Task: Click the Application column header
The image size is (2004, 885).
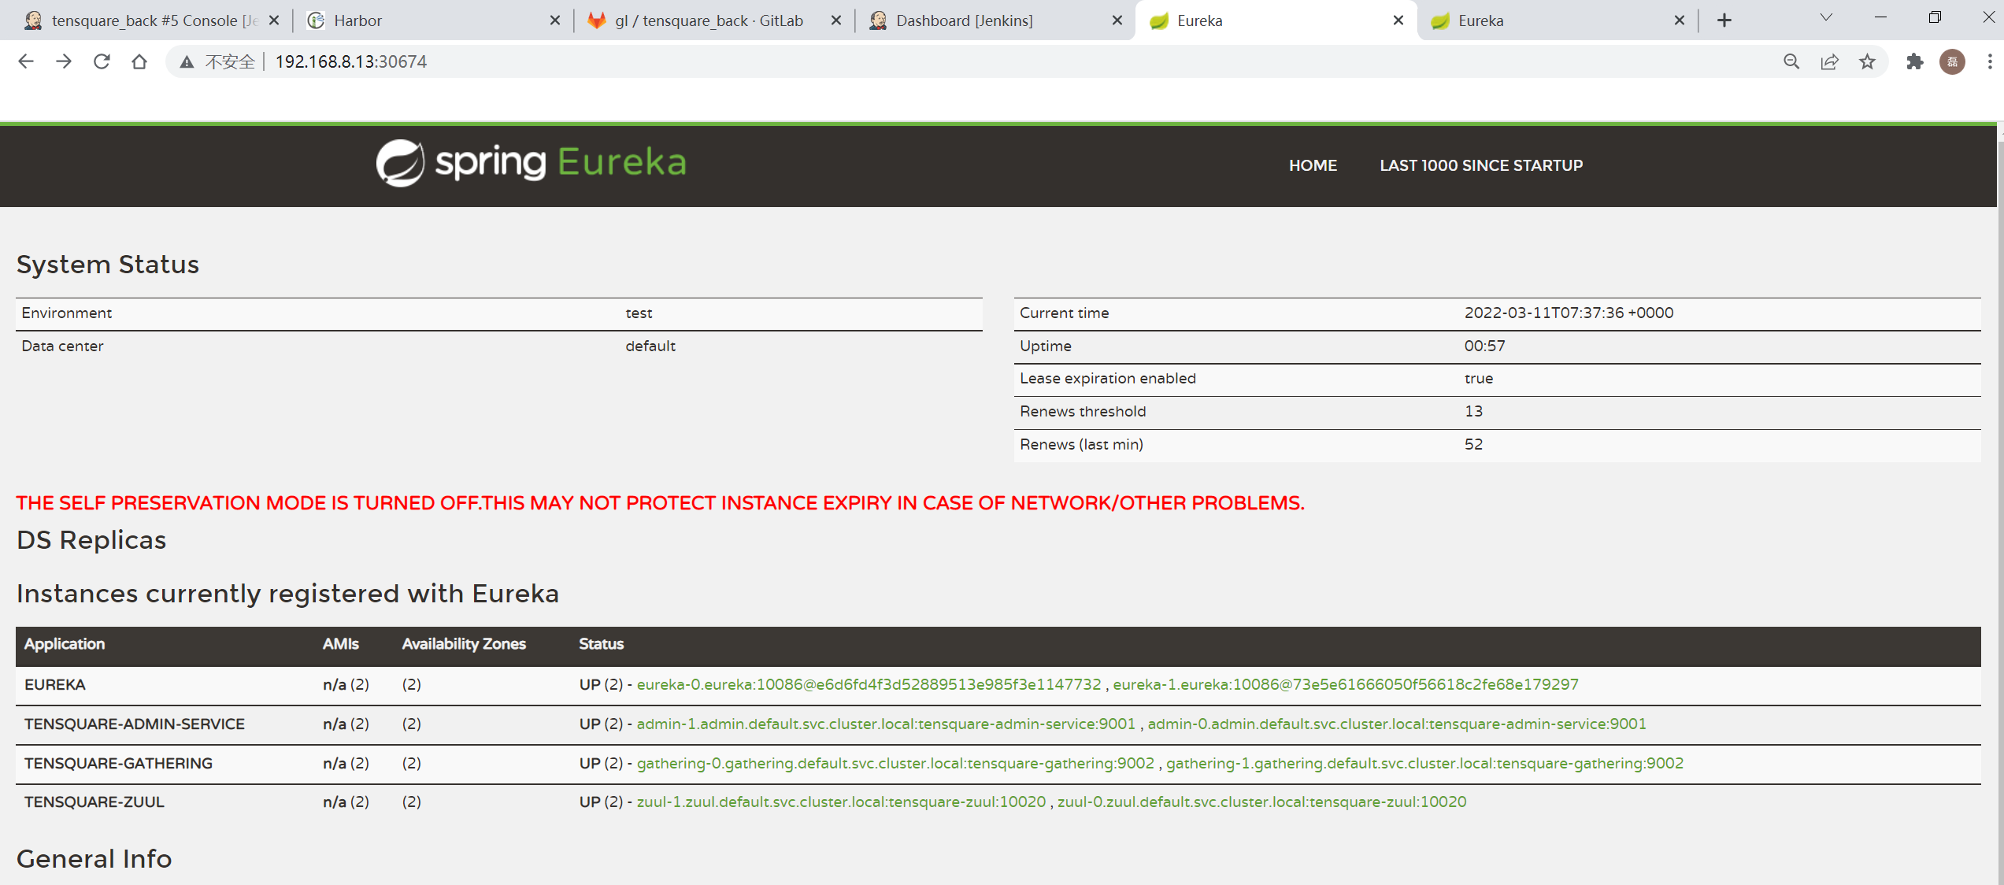Action: tap(65, 643)
